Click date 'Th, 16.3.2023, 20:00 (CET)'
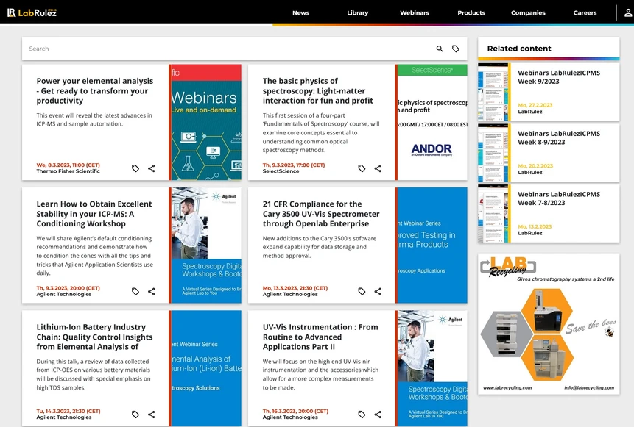 (x=295, y=412)
